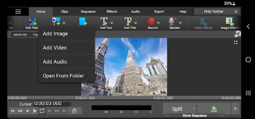255x119 pixels.
Task: Click the blue Add Blank clip icon
Action: (83, 21)
